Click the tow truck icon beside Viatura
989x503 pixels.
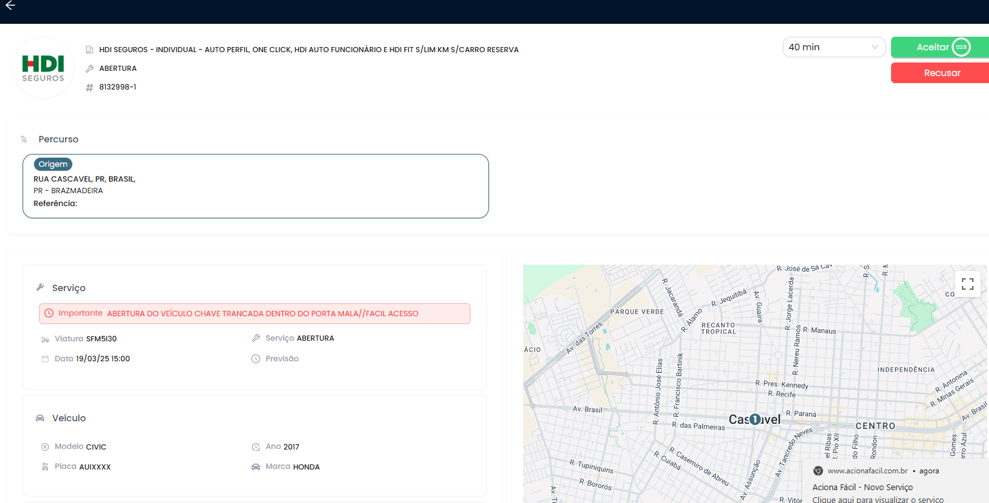point(45,339)
